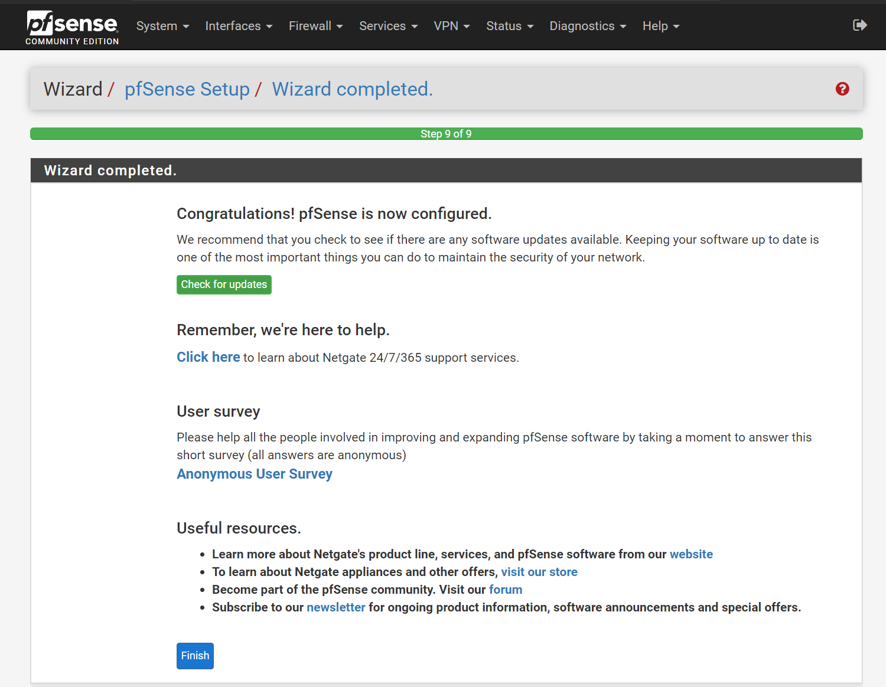This screenshot has width=886, height=687.
Task: Expand the Services menu
Action: pyautogui.click(x=388, y=26)
